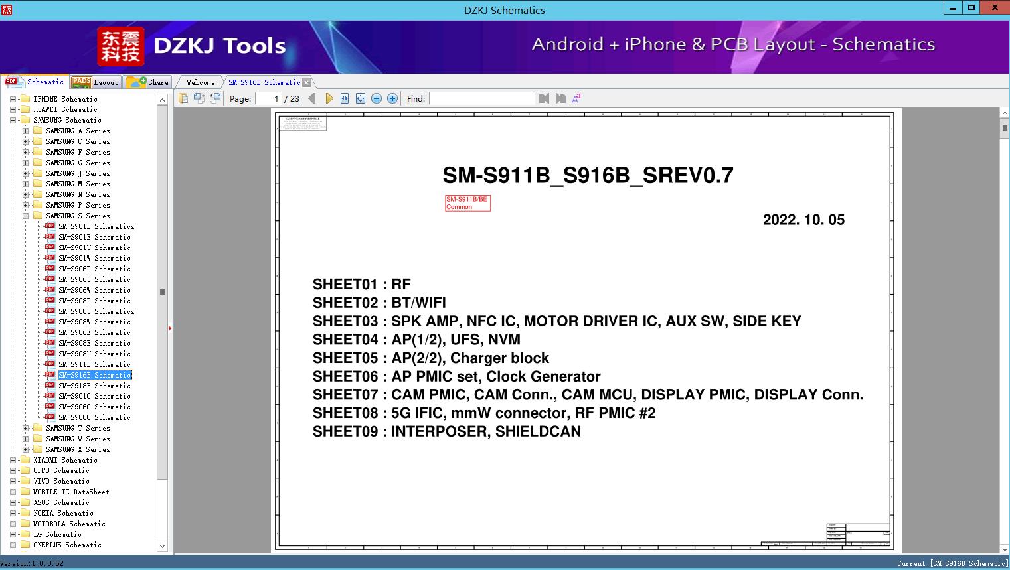Open the Share tab
1010x570 pixels.
tap(147, 82)
